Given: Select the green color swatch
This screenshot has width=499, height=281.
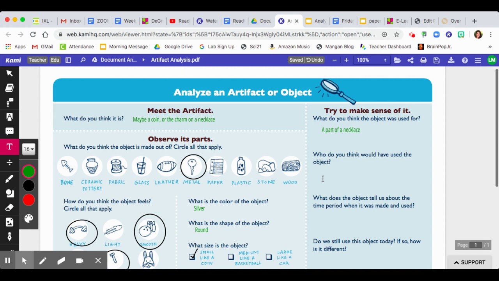Looking at the screenshot, I should click(28, 171).
